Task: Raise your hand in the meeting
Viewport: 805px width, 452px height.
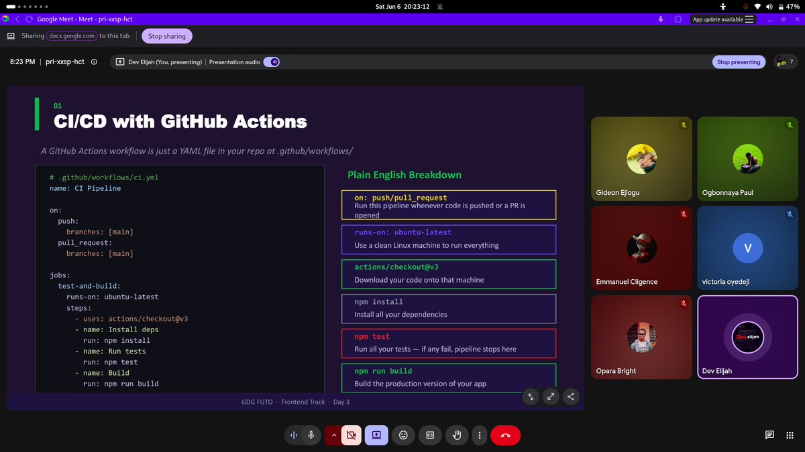Action: pos(457,435)
